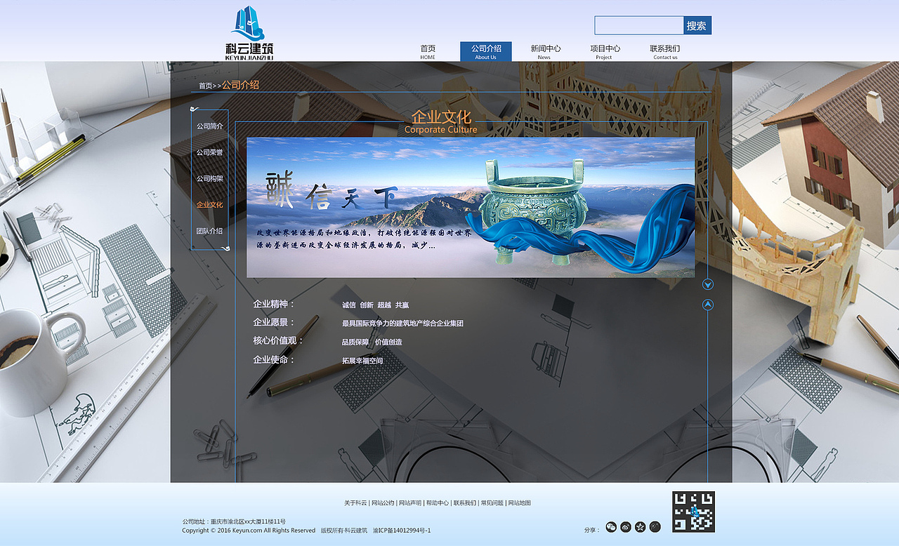Viewport: 899px width, 546px height.
Task: Select 公司简介 in the sidebar
Action: pos(210,126)
